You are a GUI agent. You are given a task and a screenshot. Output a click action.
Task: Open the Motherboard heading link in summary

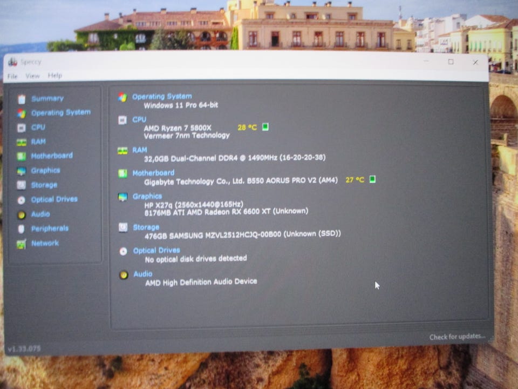click(x=153, y=173)
